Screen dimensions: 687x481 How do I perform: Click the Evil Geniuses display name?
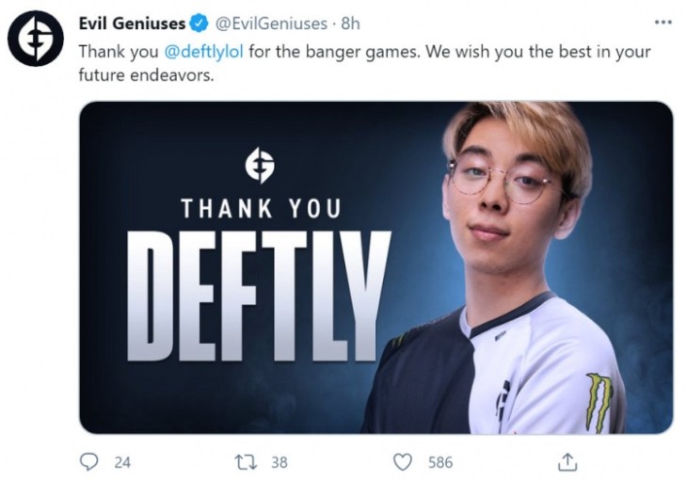click(132, 24)
